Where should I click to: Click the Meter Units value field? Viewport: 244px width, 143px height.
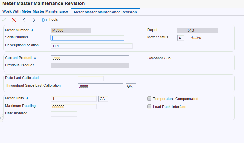click(x=74, y=99)
